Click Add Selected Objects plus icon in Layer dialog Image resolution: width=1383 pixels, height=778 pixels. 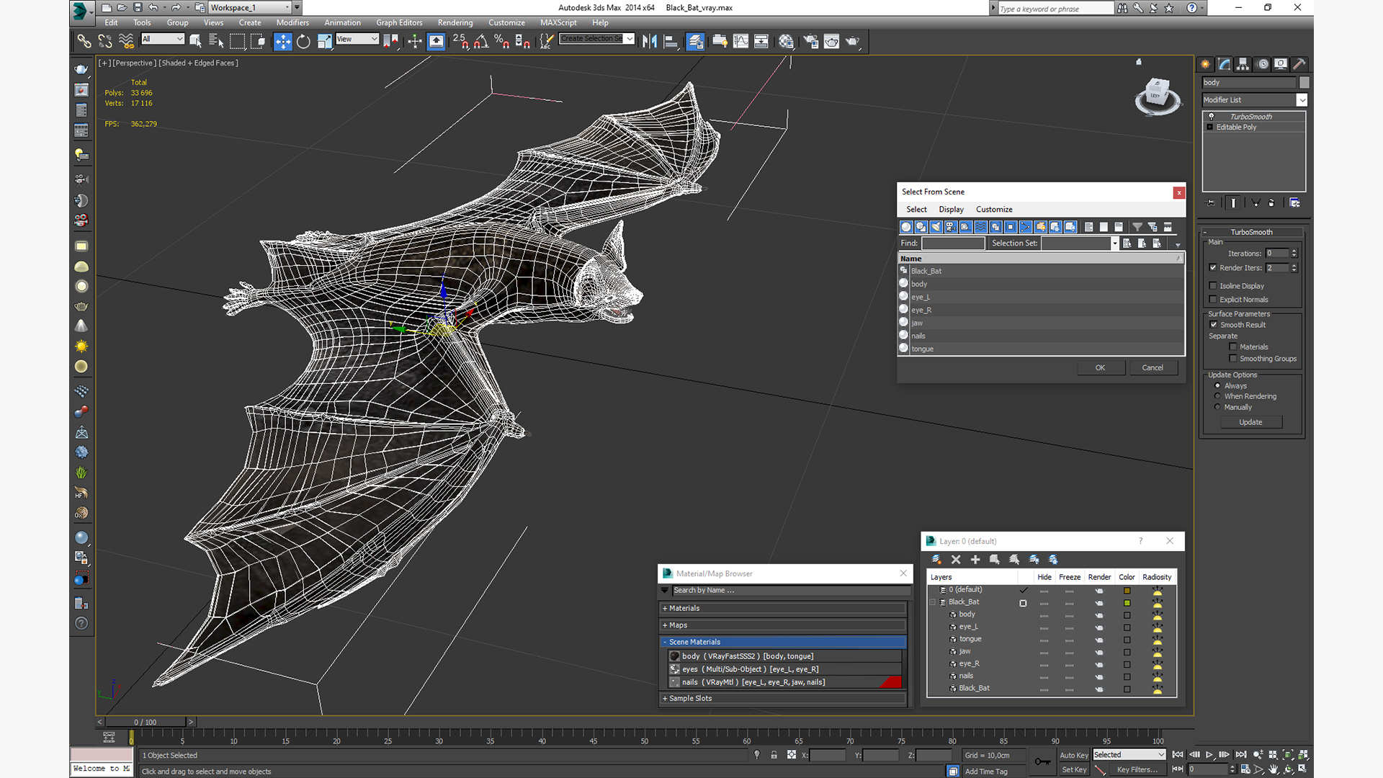pos(975,560)
